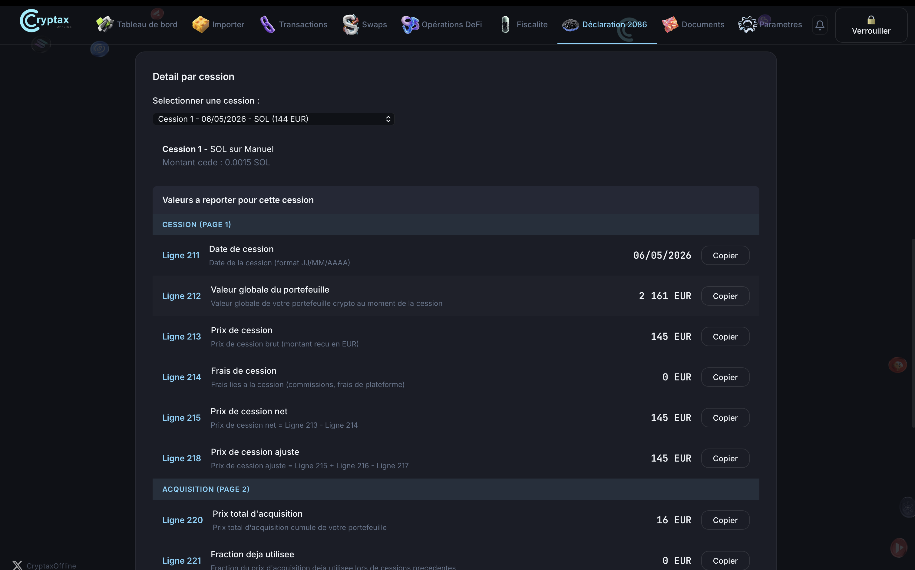Image resolution: width=915 pixels, height=570 pixels.
Task: Click the page vertical scrollbar thumb
Action: 913,333
